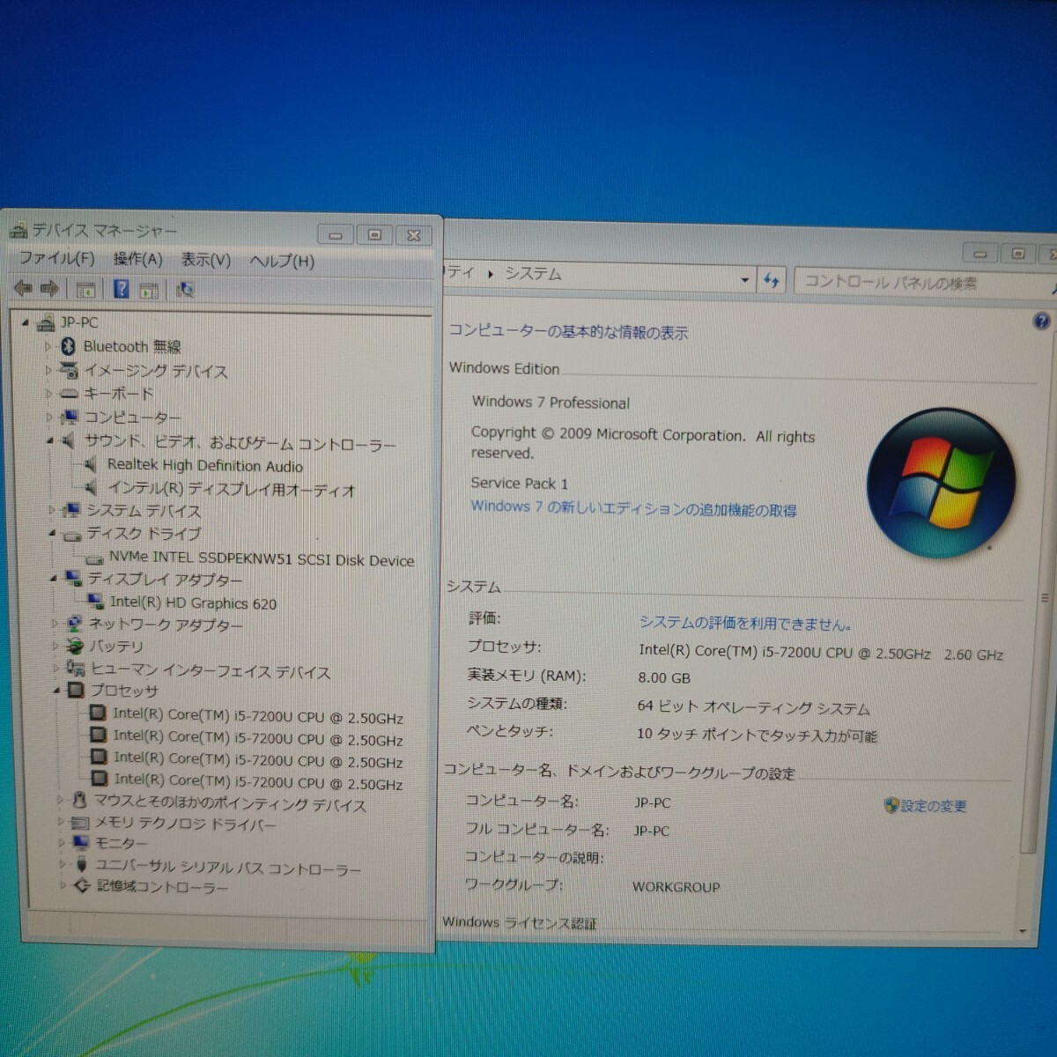This screenshot has width=1057, height=1057.
Task: Collapse サウンド、ビデオ、およびゲーム コントローラー
Action: 50,440
